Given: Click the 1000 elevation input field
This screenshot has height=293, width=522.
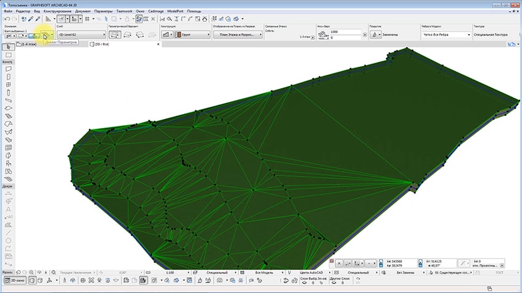Looking at the screenshot, I should [345, 32].
